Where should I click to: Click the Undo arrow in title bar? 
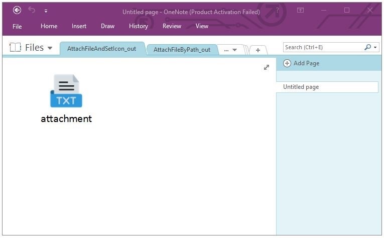click(x=32, y=10)
